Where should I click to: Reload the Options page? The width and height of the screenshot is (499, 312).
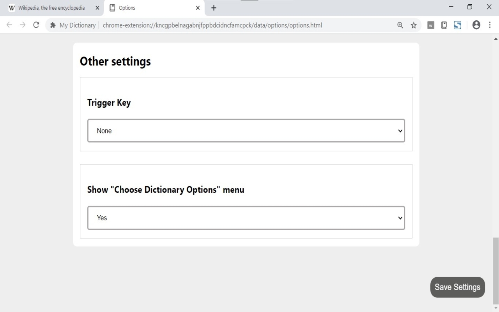click(x=36, y=25)
